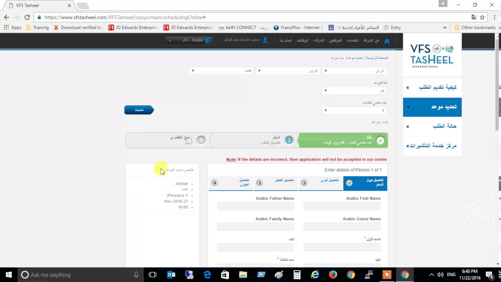Open Task View on the taskbar

click(153, 275)
